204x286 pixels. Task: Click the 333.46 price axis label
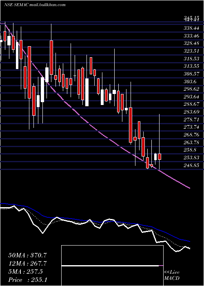pos(191,36)
